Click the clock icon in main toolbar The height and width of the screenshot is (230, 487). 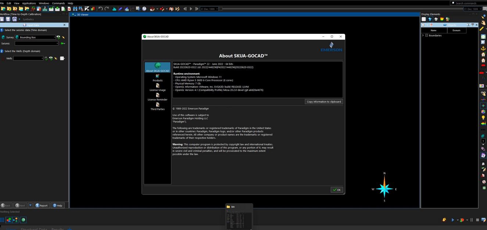pyautogui.click(x=144, y=8)
